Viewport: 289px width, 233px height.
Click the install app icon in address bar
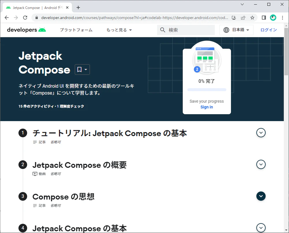point(234,18)
